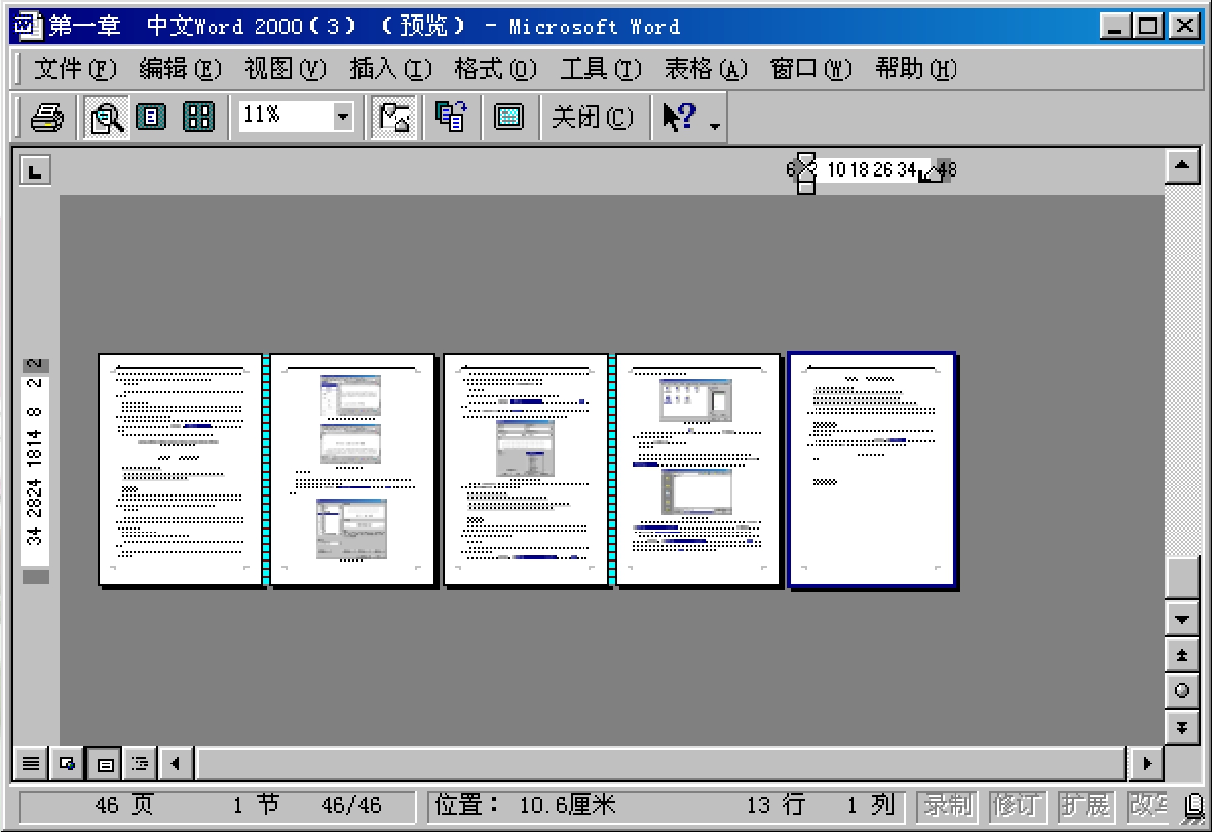Click the 1 列 column indicator

click(x=871, y=806)
